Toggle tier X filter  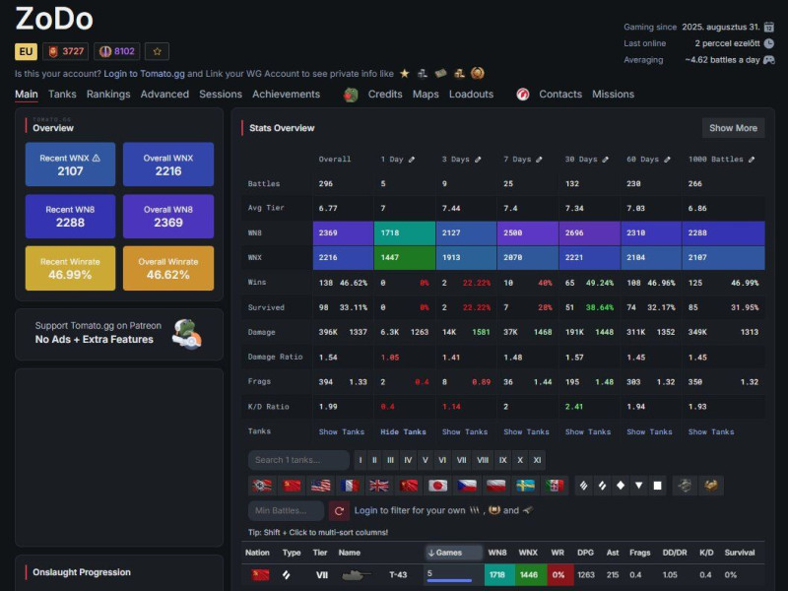point(520,460)
